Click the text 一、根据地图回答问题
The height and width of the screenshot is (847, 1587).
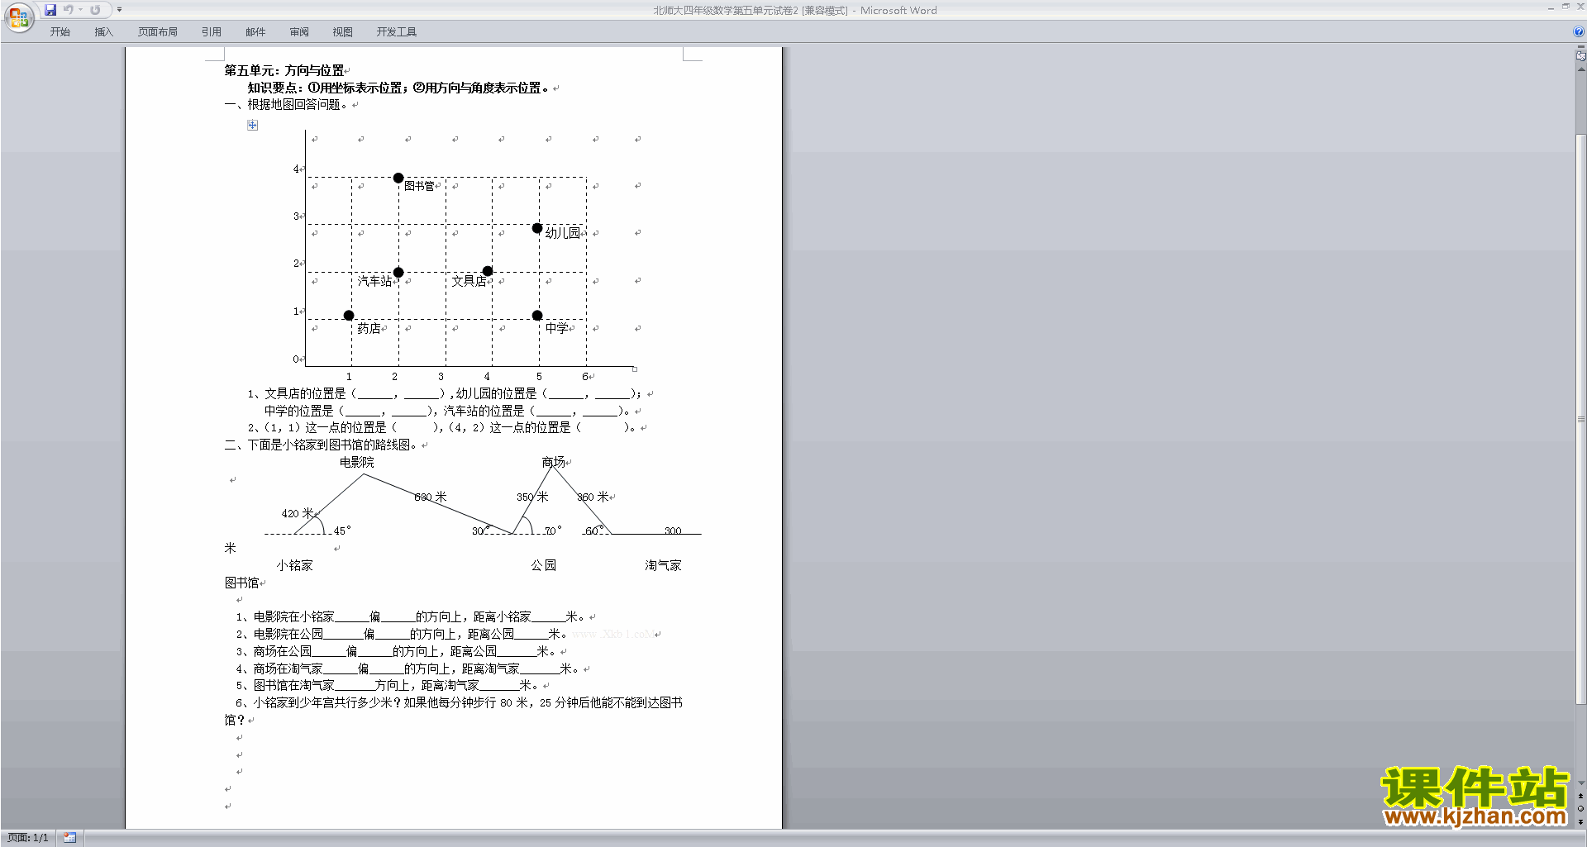click(286, 105)
